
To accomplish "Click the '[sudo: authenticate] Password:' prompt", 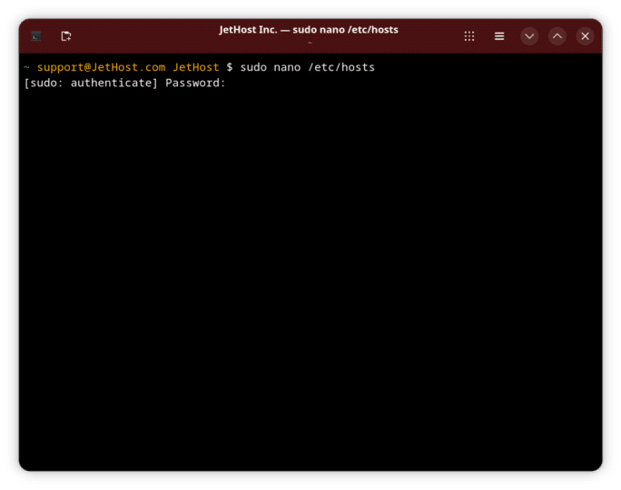I will coord(124,83).
